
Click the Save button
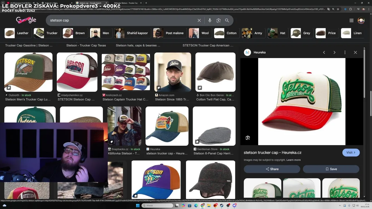(331, 169)
